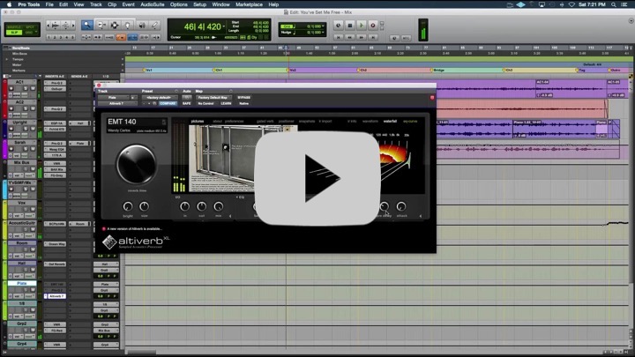This screenshot has height=357, width=635.
Task: Click new version of Altiverb available notice
Action: click(x=132, y=228)
